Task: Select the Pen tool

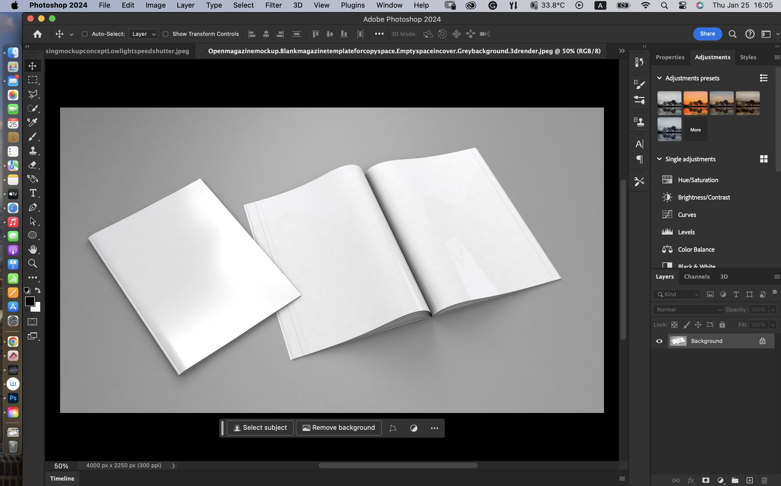Action: (x=33, y=207)
